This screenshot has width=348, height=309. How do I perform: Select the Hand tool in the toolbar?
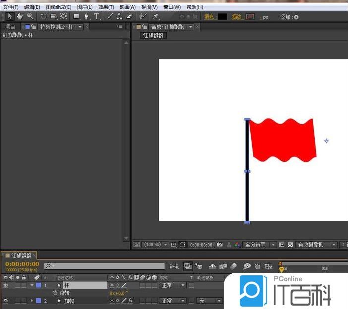tap(20, 16)
